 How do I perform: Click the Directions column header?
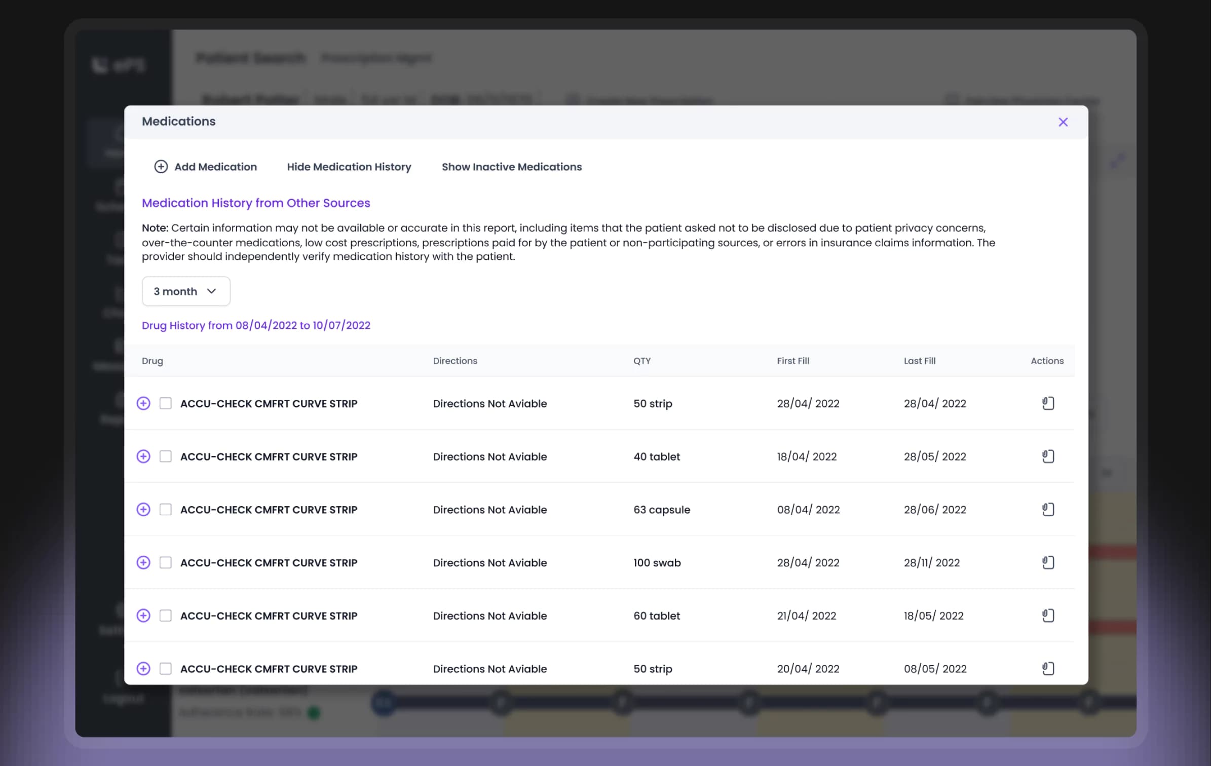tap(455, 361)
